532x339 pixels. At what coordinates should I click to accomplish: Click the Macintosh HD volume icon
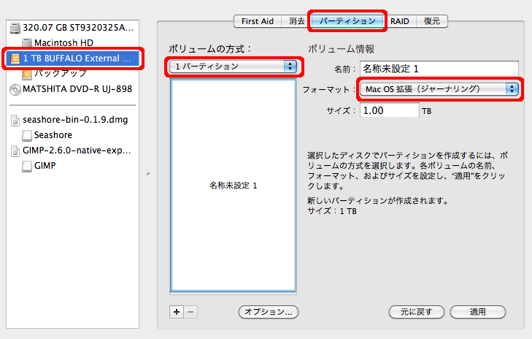27,43
